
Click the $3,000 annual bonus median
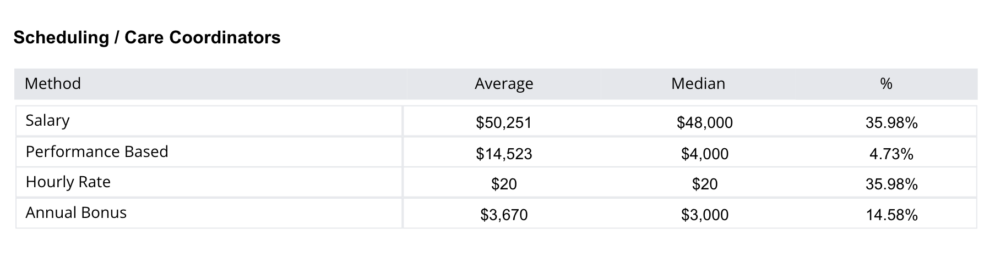[x=704, y=215]
